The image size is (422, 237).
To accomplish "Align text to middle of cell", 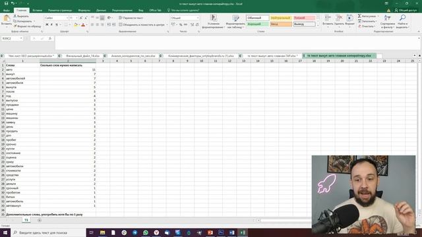I will [97, 18].
